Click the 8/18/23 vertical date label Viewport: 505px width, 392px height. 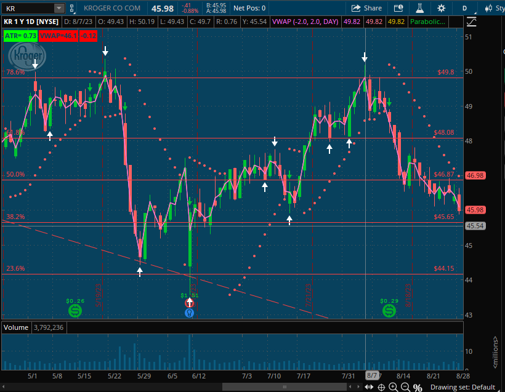(x=408, y=295)
